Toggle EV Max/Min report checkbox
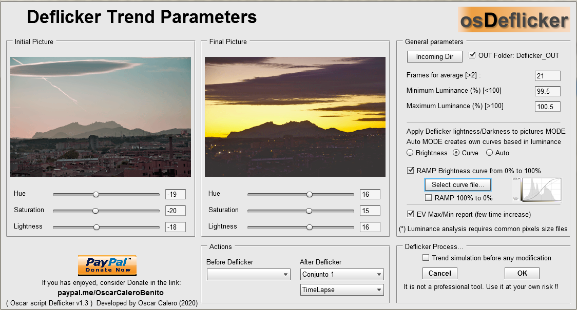The image size is (577, 310). [411, 214]
